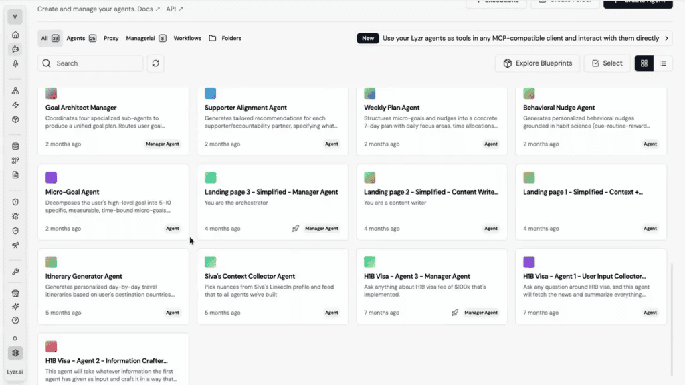Open the API link
Image resolution: width=685 pixels, height=385 pixels.
175,9
